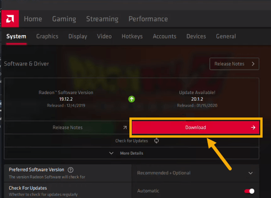Click the 20.1.2 update version number

[x=197, y=99]
